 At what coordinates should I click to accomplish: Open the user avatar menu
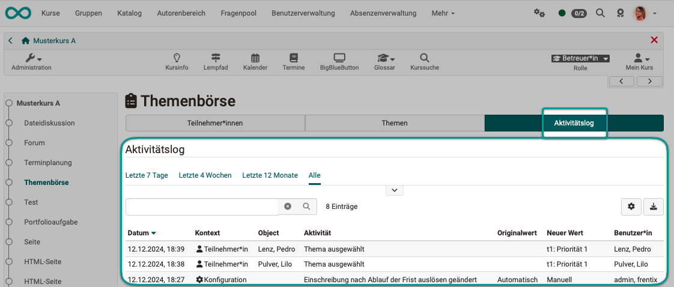coord(644,13)
